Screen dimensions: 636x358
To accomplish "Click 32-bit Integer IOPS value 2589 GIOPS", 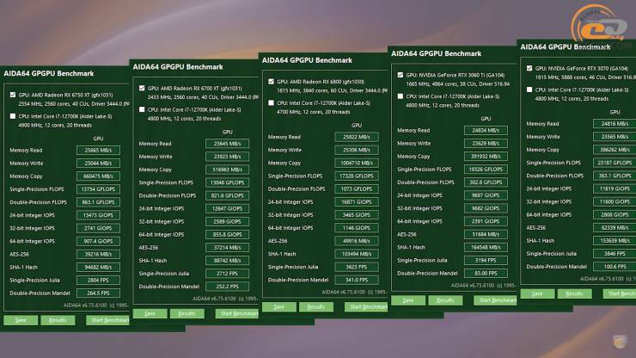I will [227, 222].
